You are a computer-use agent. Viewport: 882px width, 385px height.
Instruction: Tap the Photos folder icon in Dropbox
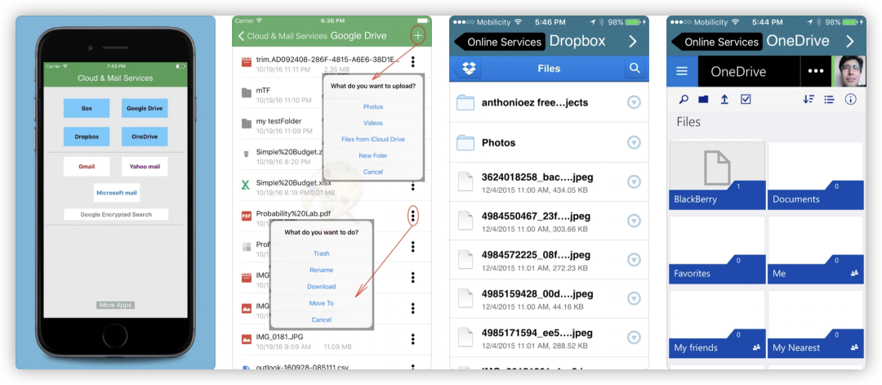click(x=465, y=143)
